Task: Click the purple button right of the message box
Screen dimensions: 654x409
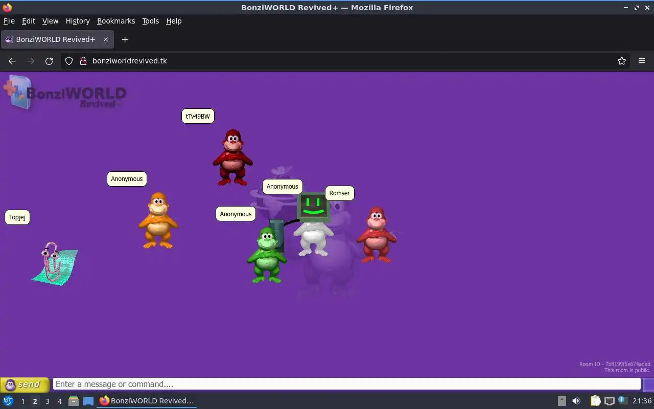Action: [648, 384]
